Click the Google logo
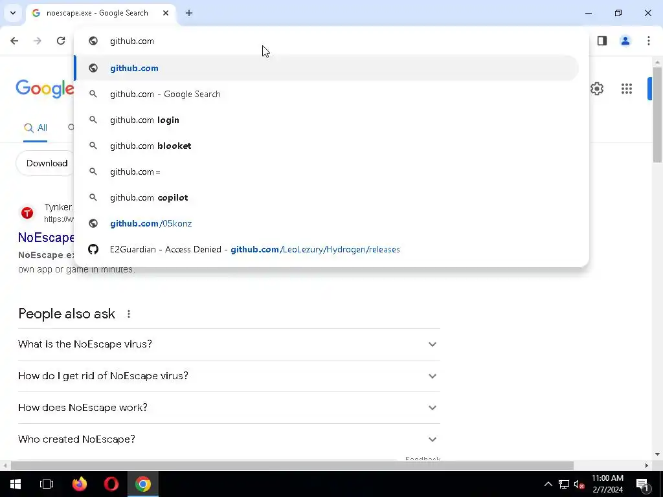663x497 pixels. click(x=45, y=89)
